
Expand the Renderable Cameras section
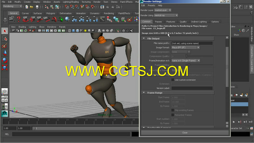coord(144,128)
